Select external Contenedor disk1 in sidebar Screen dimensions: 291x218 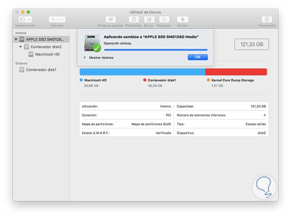point(42,70)
